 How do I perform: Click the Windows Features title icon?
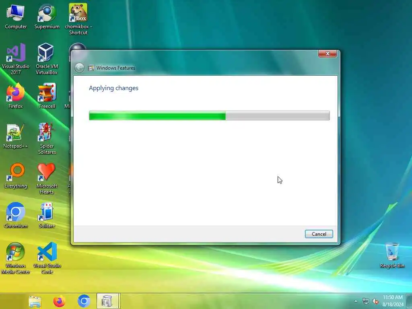[x=91, y=68]
